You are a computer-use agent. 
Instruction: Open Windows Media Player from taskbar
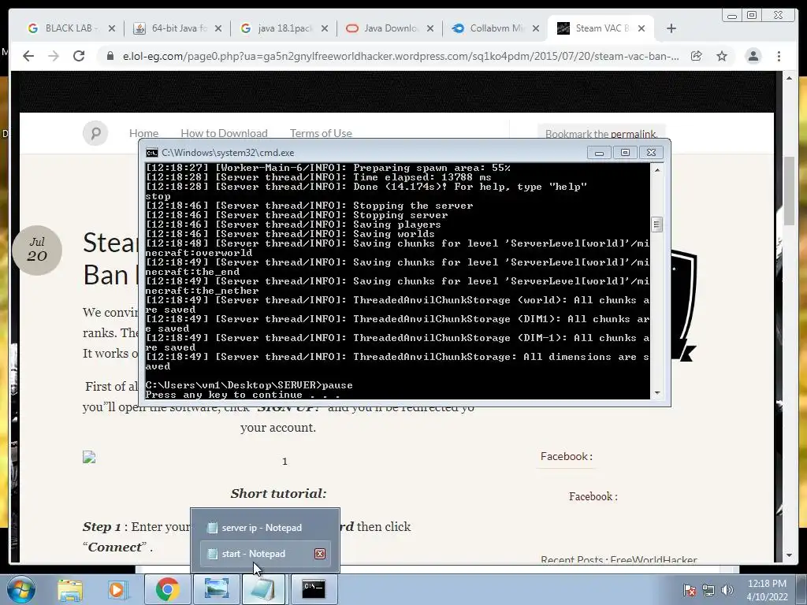tap(117, 589)
